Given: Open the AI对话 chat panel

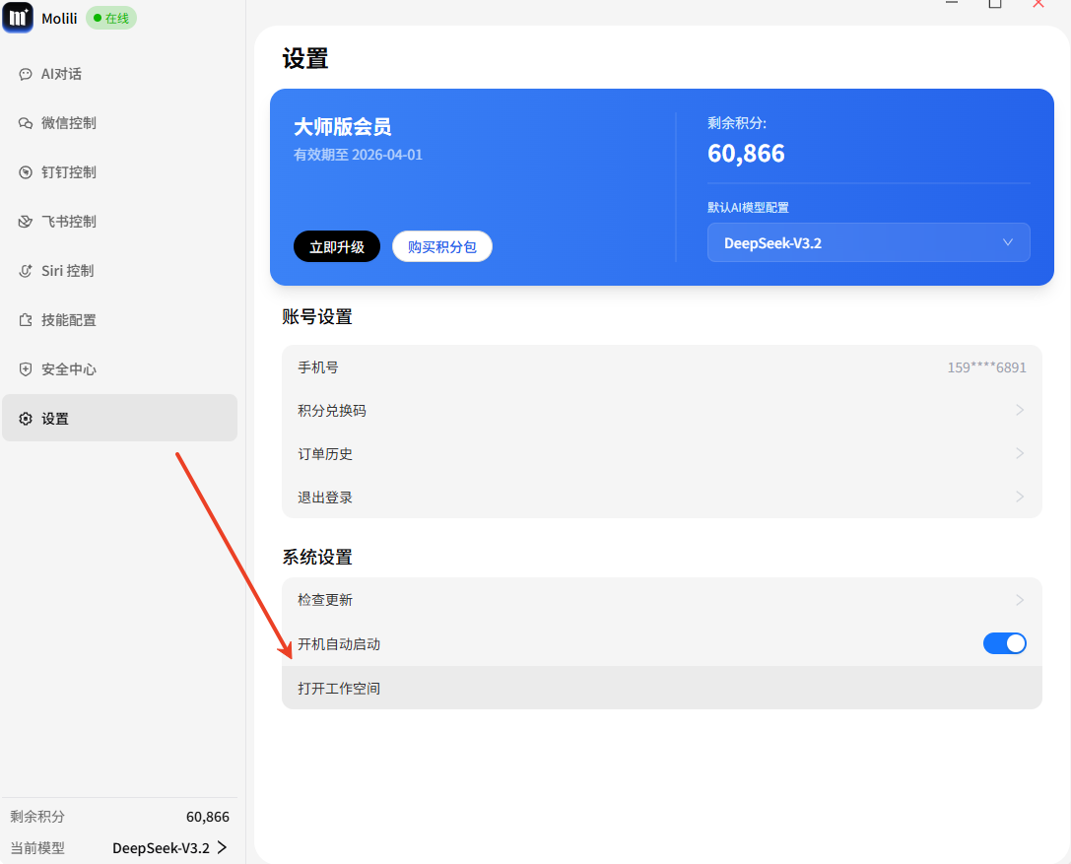Looking at the screenshot, I should pos(61,73).
